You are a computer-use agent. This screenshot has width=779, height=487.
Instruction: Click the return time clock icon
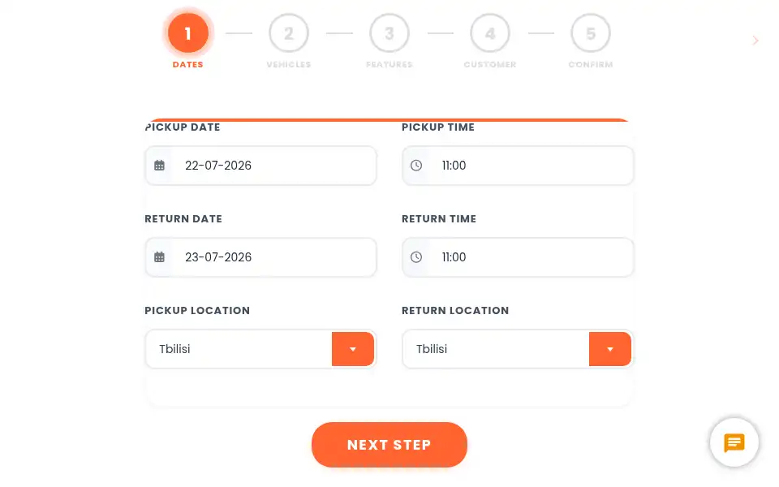point(416,257)
